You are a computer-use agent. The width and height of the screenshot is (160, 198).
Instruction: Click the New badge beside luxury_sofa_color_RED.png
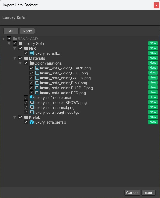pyautogui.click(x=153, y=92)
